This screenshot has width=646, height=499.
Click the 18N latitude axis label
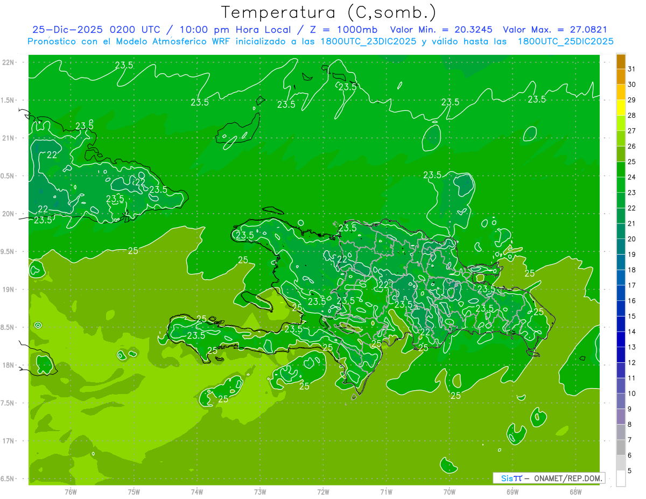8,365
